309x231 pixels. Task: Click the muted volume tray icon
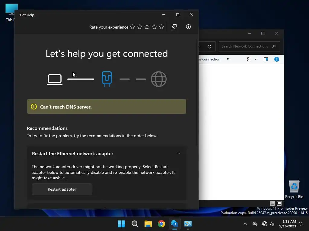[272, 224]
